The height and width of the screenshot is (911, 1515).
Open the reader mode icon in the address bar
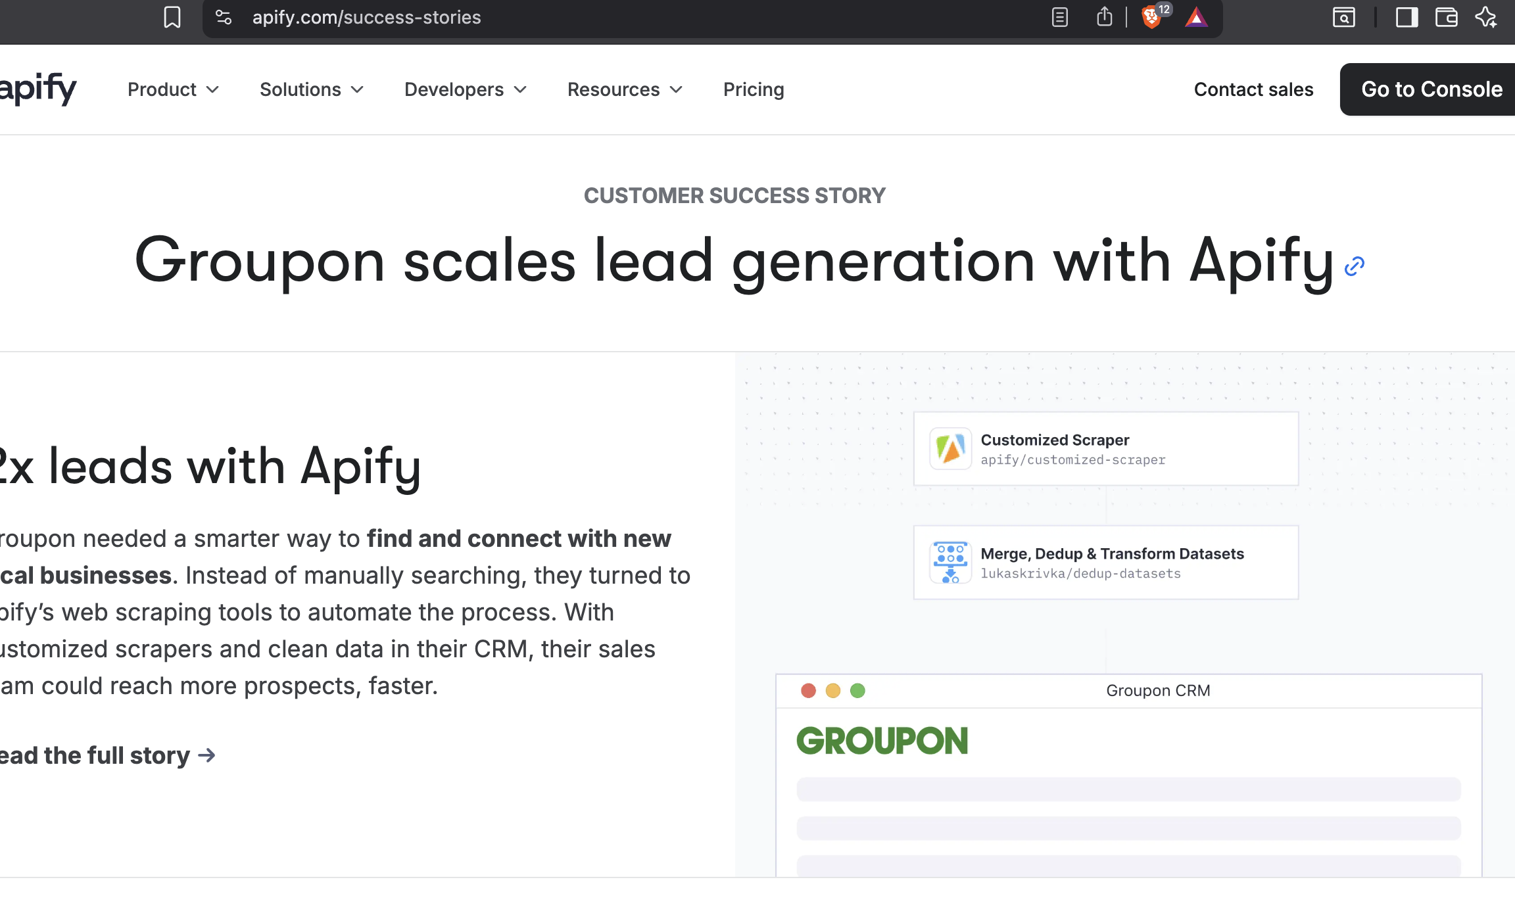(x=1060, y=17)
